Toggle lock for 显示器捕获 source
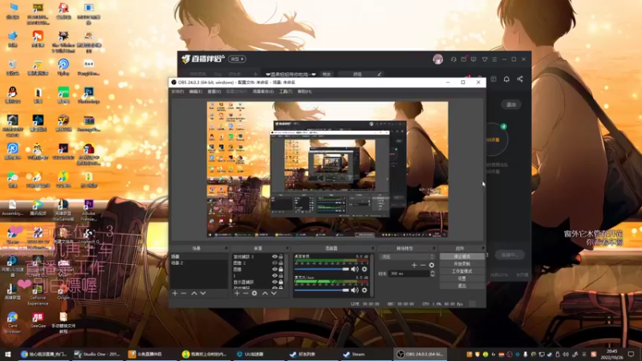Screen dimensions: 642x361 281,282
